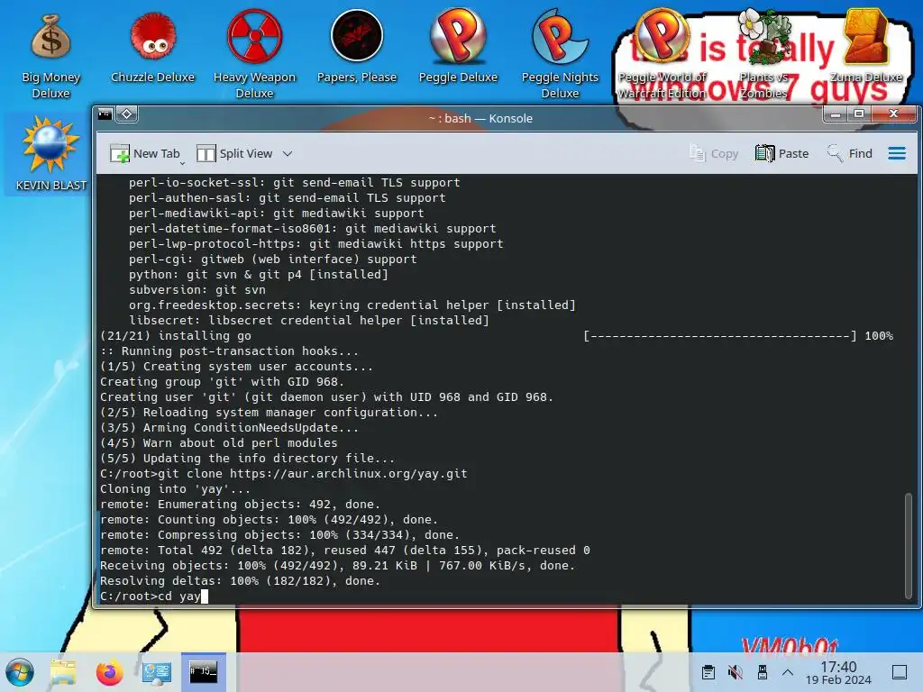Image resolution: width=923 pixels, height=692 pixels.
Task: Click the Copy toolbar button
Action: tap(714, 153)
